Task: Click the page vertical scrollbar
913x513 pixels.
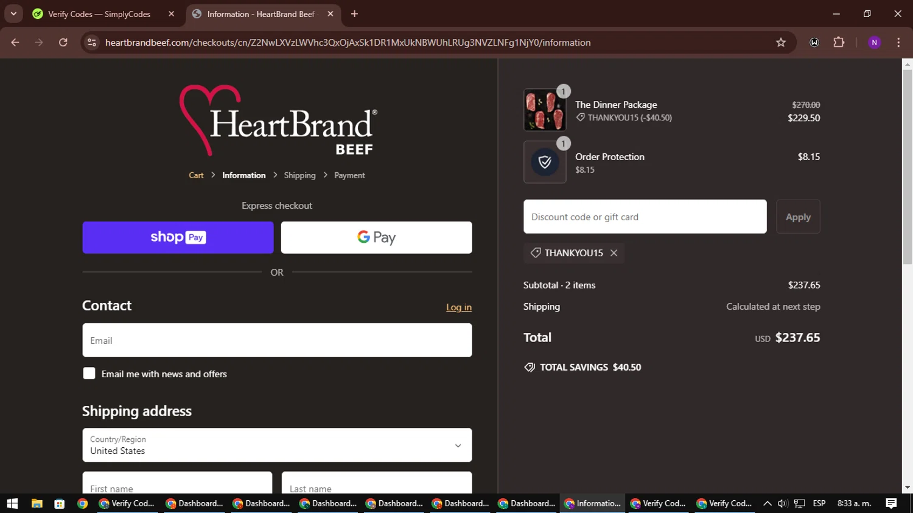Action: pyautogui.click(x=908, y=167)
